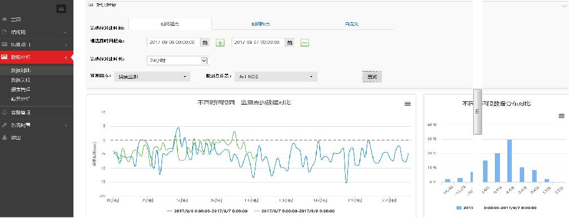Toggle bar chart blue legend series
This screenshot has width=570, height=218.
click(x=496, y=208)
